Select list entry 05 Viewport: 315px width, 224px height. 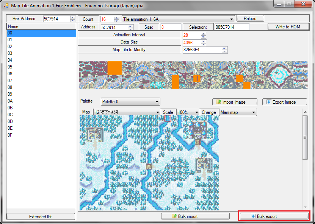[x=41, y=67]
